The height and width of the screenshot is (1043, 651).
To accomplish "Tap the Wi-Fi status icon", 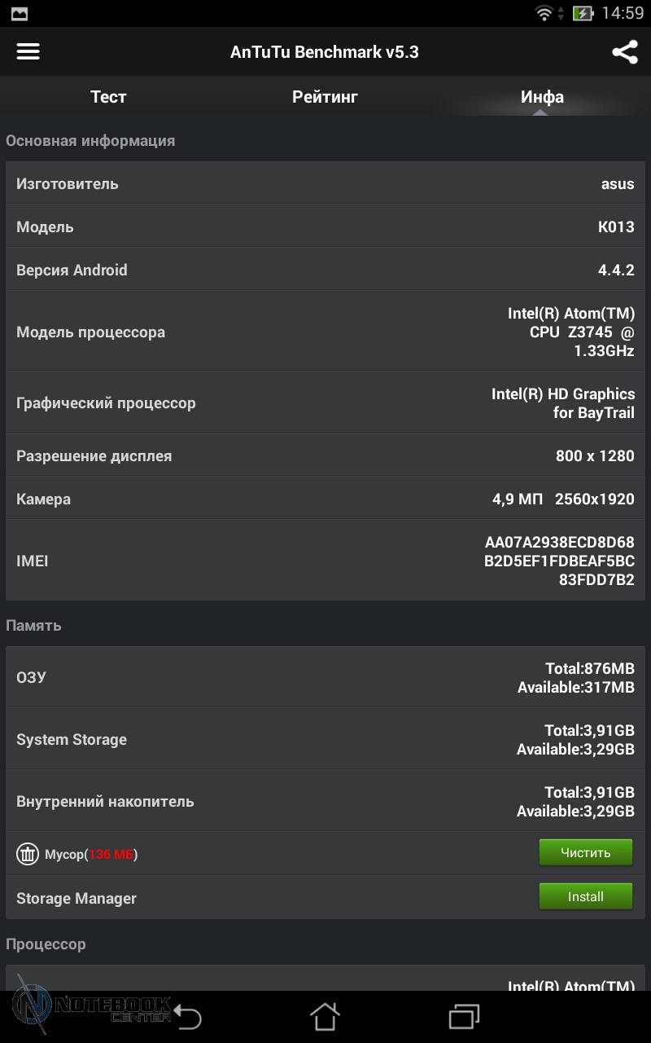I will point(544,13).
